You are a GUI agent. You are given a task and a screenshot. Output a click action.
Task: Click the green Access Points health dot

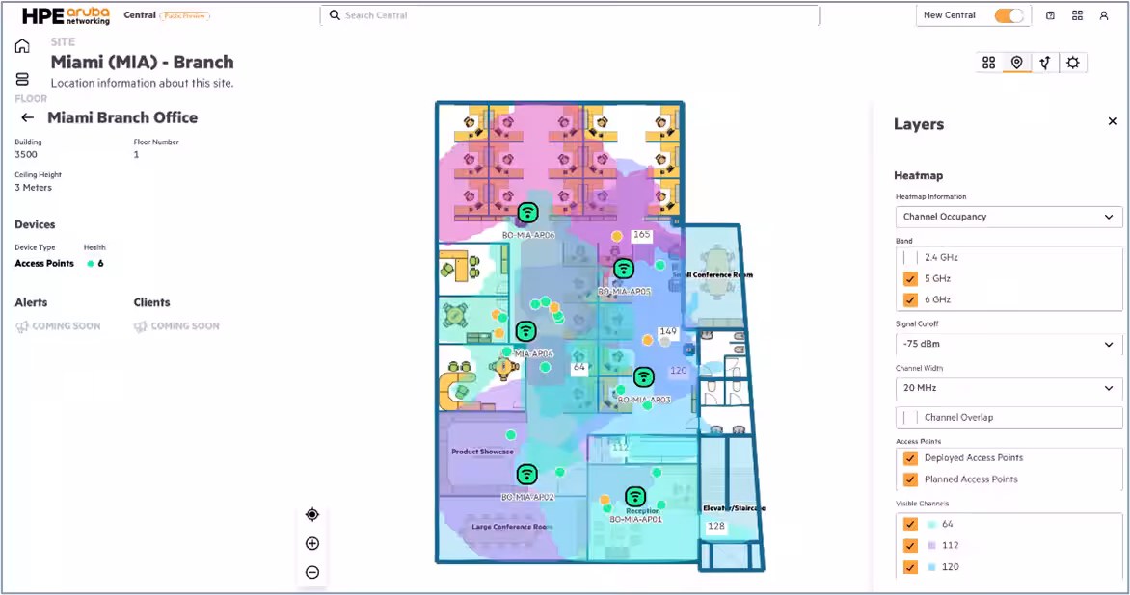pos(90,264)
